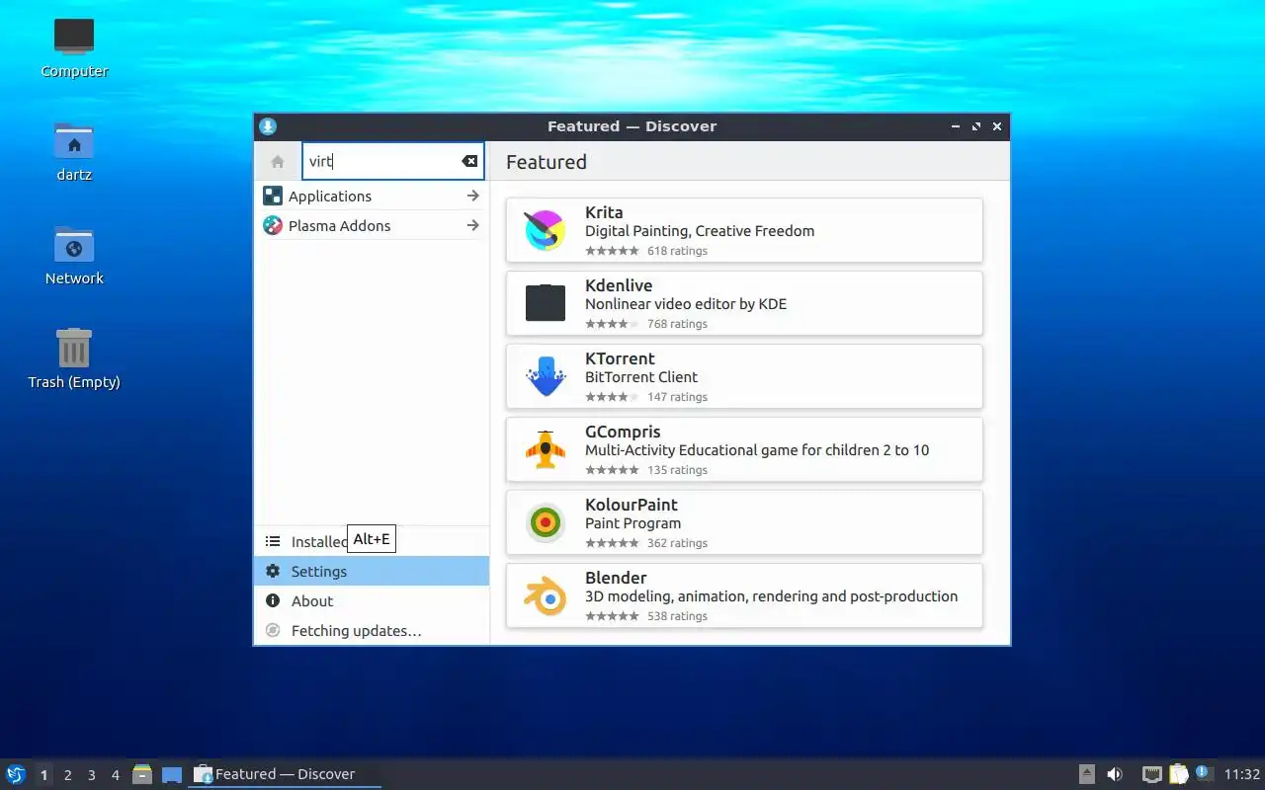Click the home icon beside the search box
Viewport: 1265px width, 790px height.
278,162
